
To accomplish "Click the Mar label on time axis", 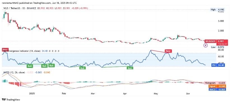I will click(93, 93).
